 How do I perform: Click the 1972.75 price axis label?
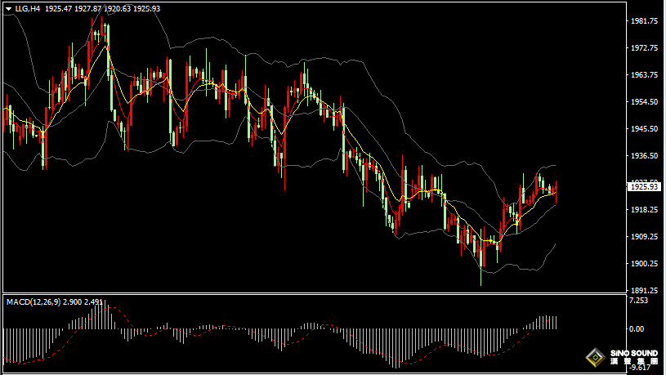[643, 48]
